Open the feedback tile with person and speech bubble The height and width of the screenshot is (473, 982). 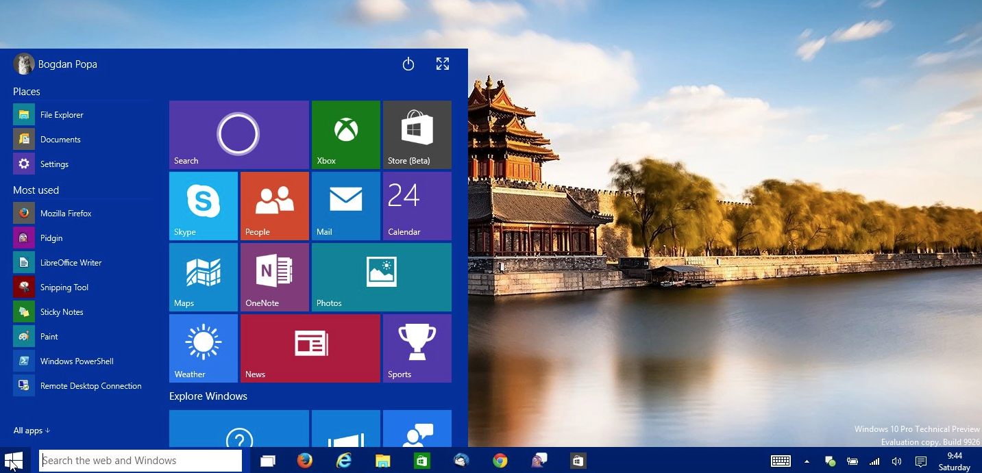point(417,429)
